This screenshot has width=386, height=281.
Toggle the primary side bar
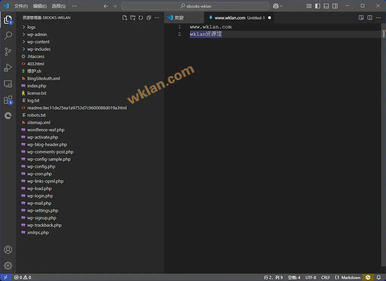coord(317,6)
